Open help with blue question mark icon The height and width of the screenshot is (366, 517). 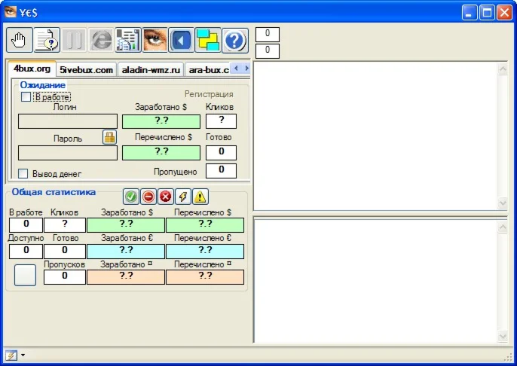[235, 40]
